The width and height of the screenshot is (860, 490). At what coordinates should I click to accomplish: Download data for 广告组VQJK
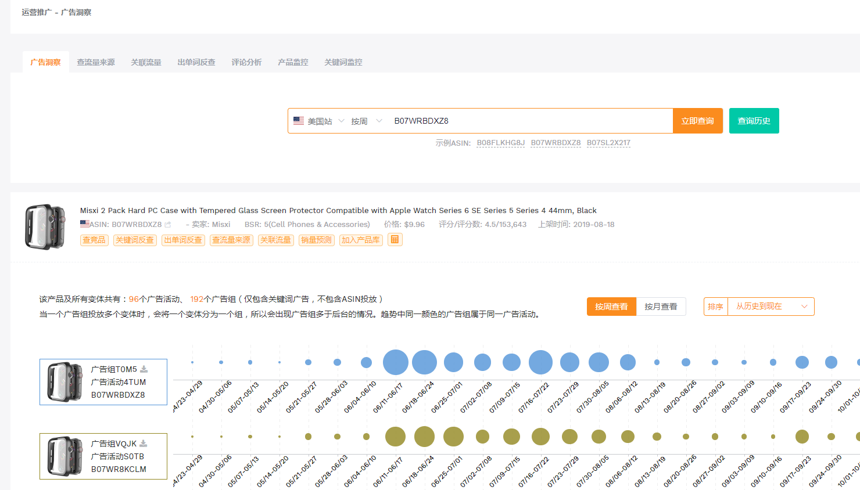[143, 444]
